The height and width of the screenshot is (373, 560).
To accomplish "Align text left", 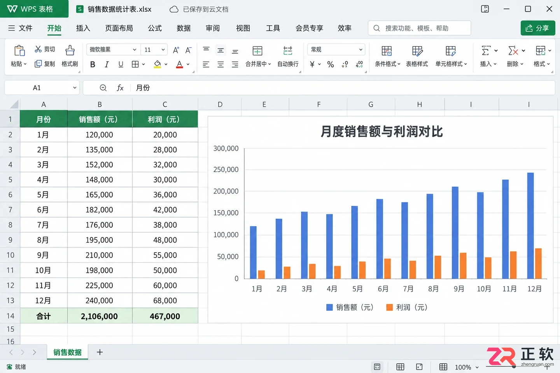I will point(206,64).
